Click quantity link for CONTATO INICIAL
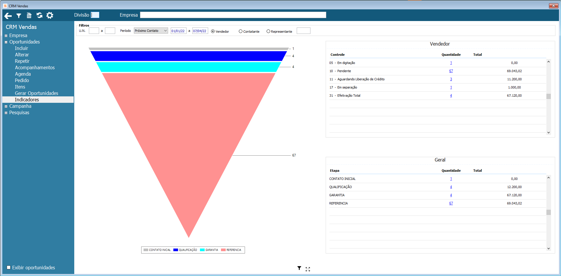The height and width of the screenshot is (276, 561). pyautogui.click(x=451, y=179)
